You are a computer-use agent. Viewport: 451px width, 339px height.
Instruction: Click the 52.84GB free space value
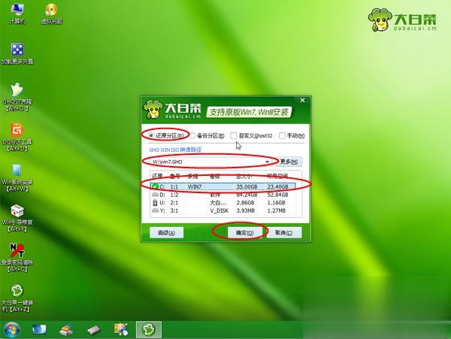(x=277, y=195)
